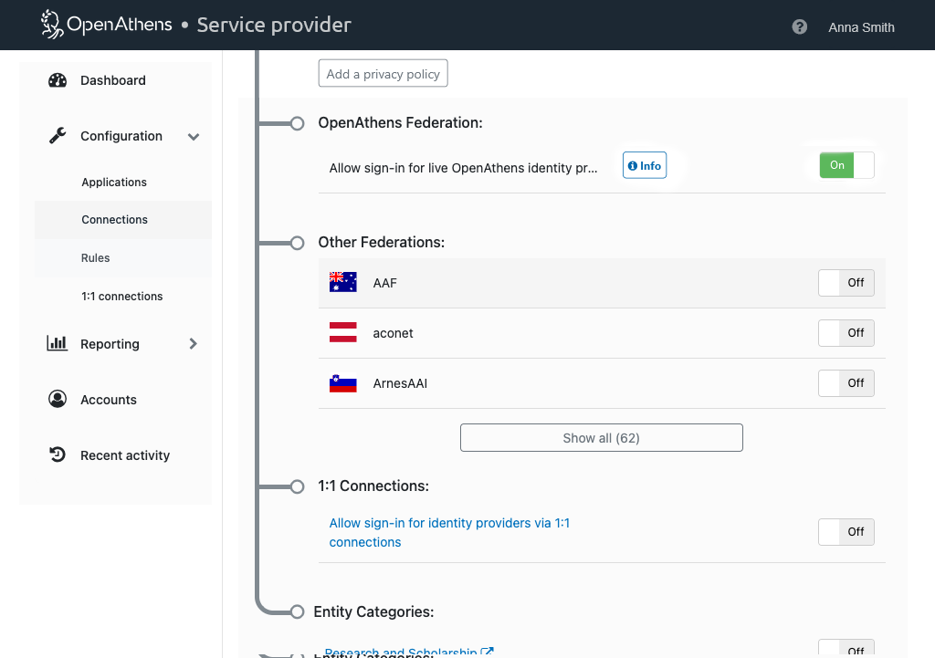Toggle 1:1 connections sign-in switch
Image resolution: width=935 pixels, height=658 pixels.
point(846,532)
